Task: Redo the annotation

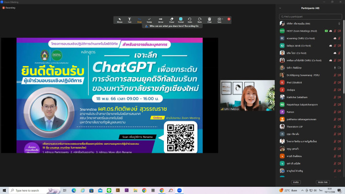Action: click(199, 20)
